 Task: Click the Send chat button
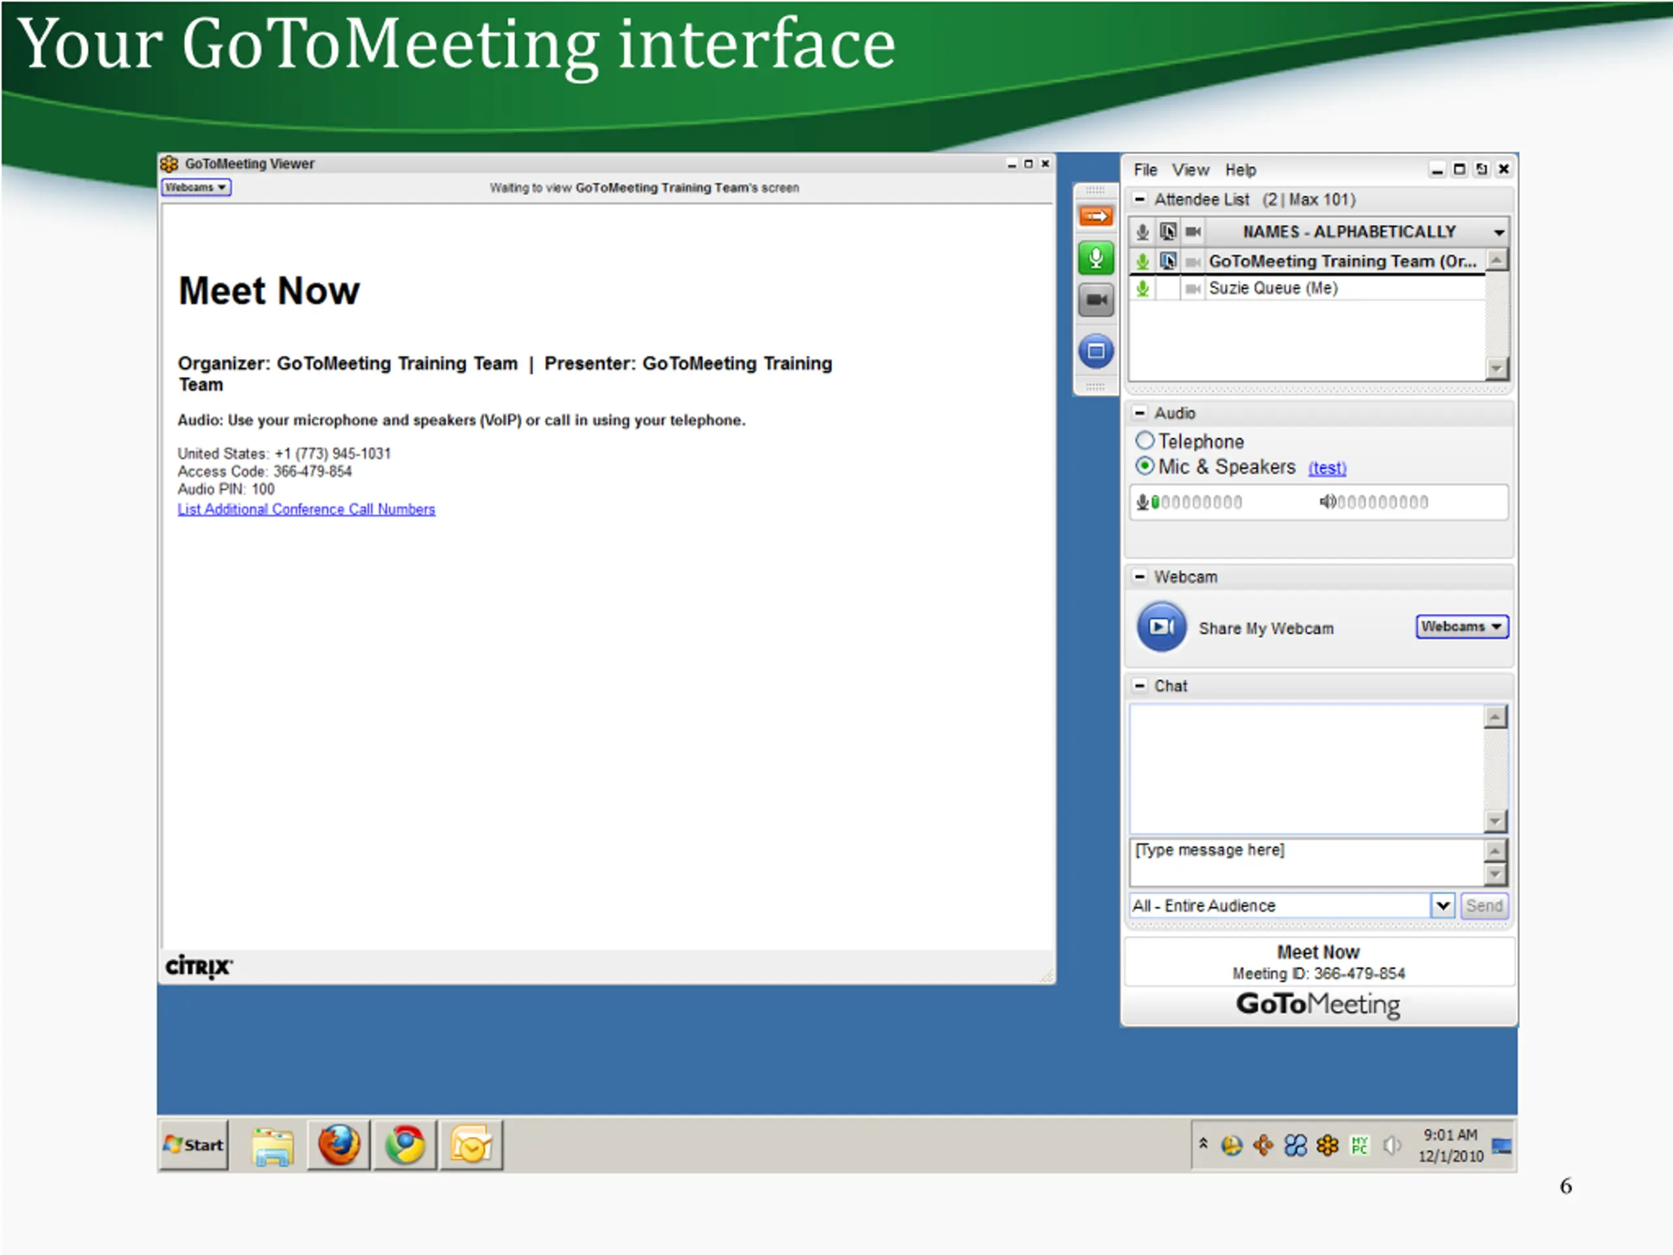click(1484, 905)
